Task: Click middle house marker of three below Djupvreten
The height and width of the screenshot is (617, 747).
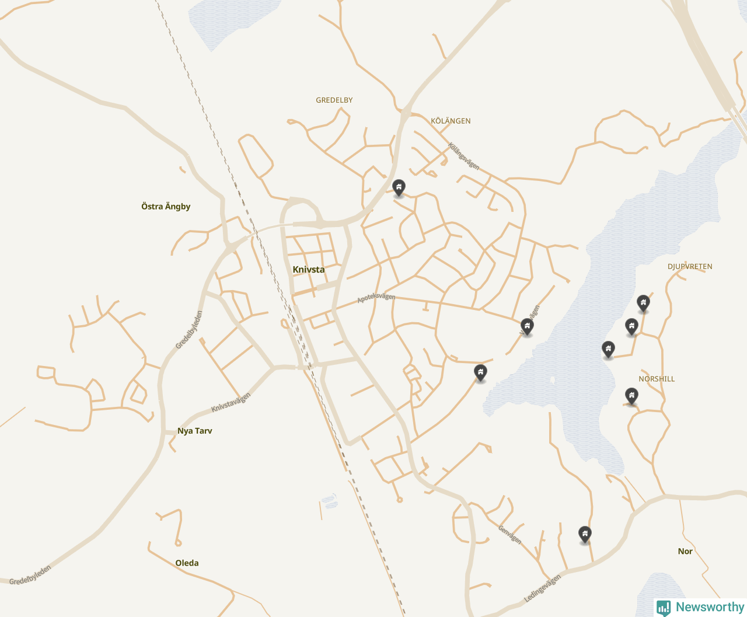Action: tap(631, 326)
